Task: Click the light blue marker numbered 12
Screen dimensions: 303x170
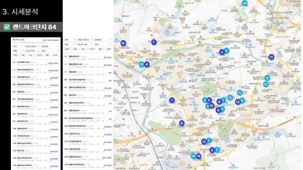Action: (266, 84)
